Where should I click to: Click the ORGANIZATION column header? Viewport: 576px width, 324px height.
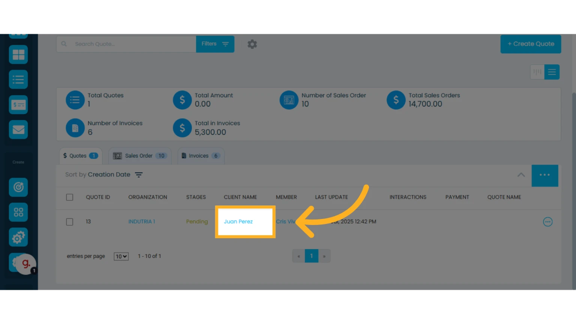(x=148, y=197)
